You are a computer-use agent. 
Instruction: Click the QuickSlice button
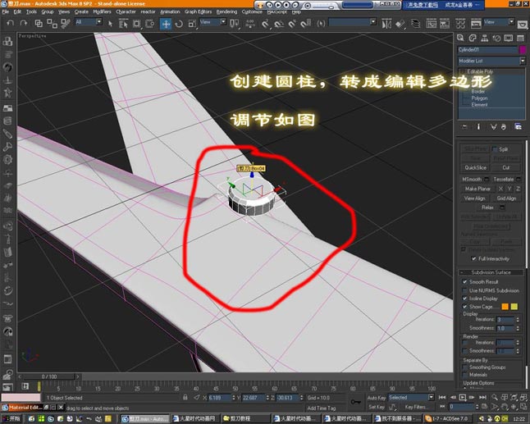click(475, 167)
